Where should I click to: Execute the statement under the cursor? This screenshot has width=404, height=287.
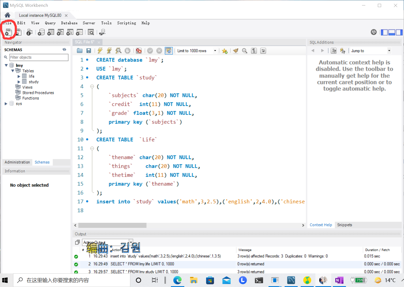click(109, 51)
